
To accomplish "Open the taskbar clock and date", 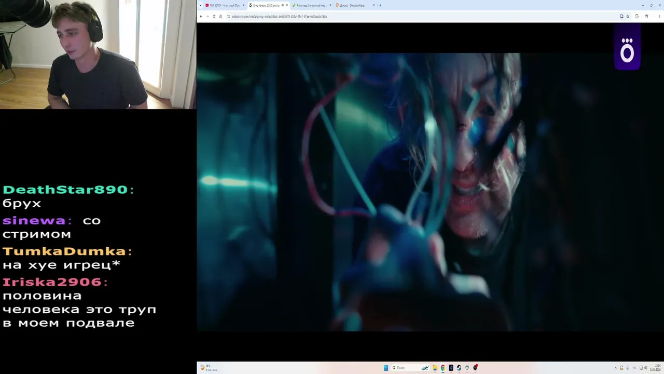I will point(655,368).
